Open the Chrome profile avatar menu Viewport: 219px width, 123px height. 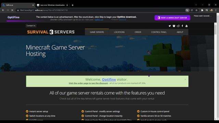click(x=211, y=10)
